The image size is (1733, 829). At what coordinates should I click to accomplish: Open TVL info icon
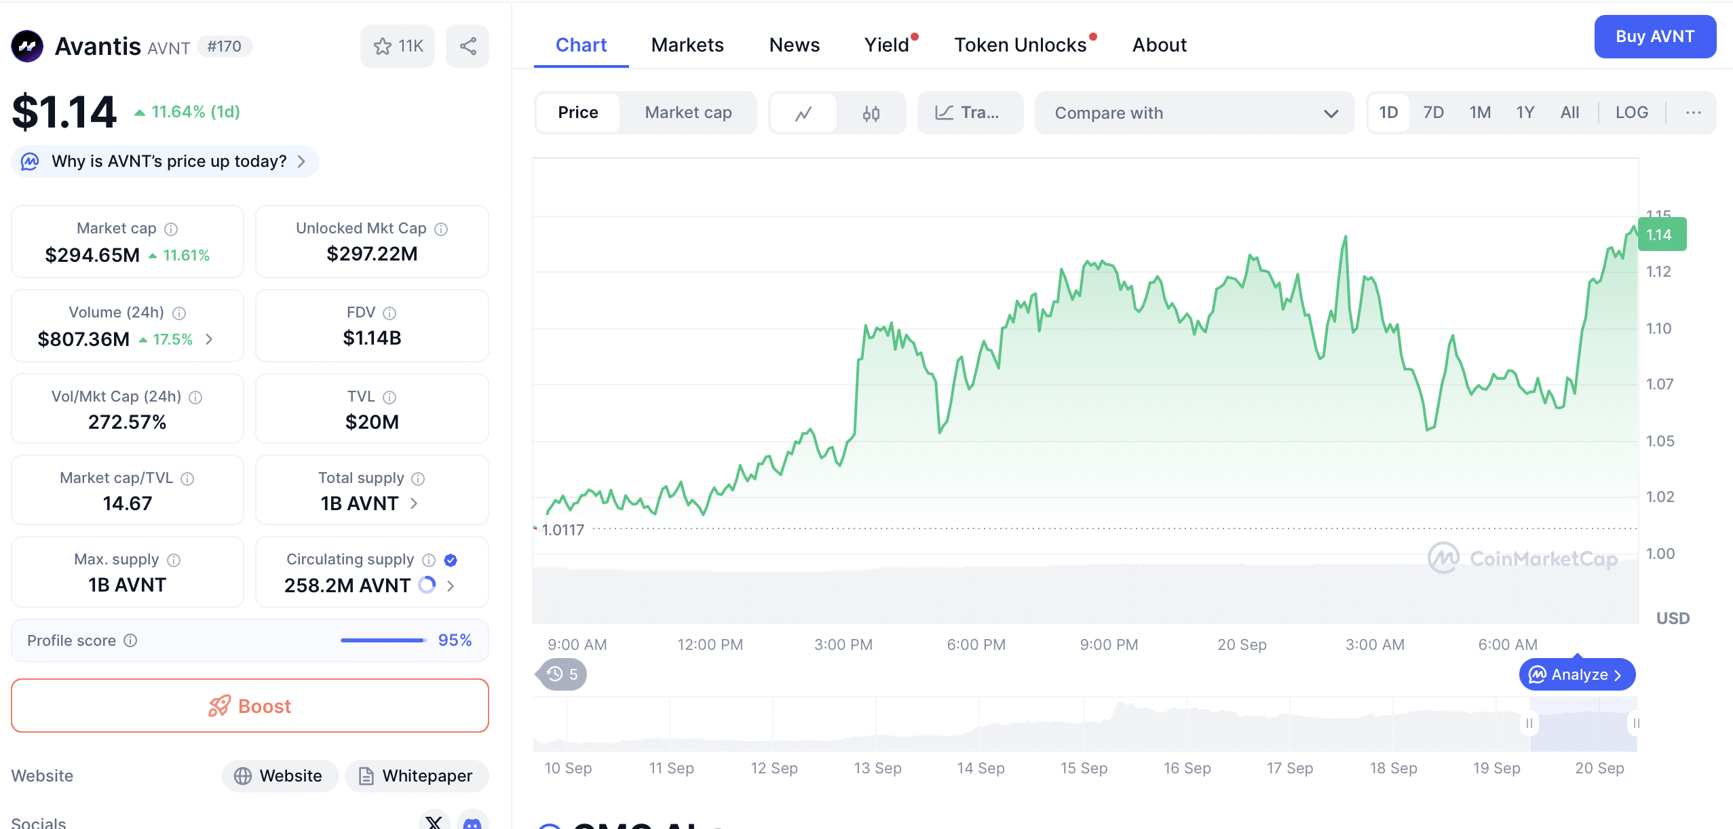(x=389, y=398)
